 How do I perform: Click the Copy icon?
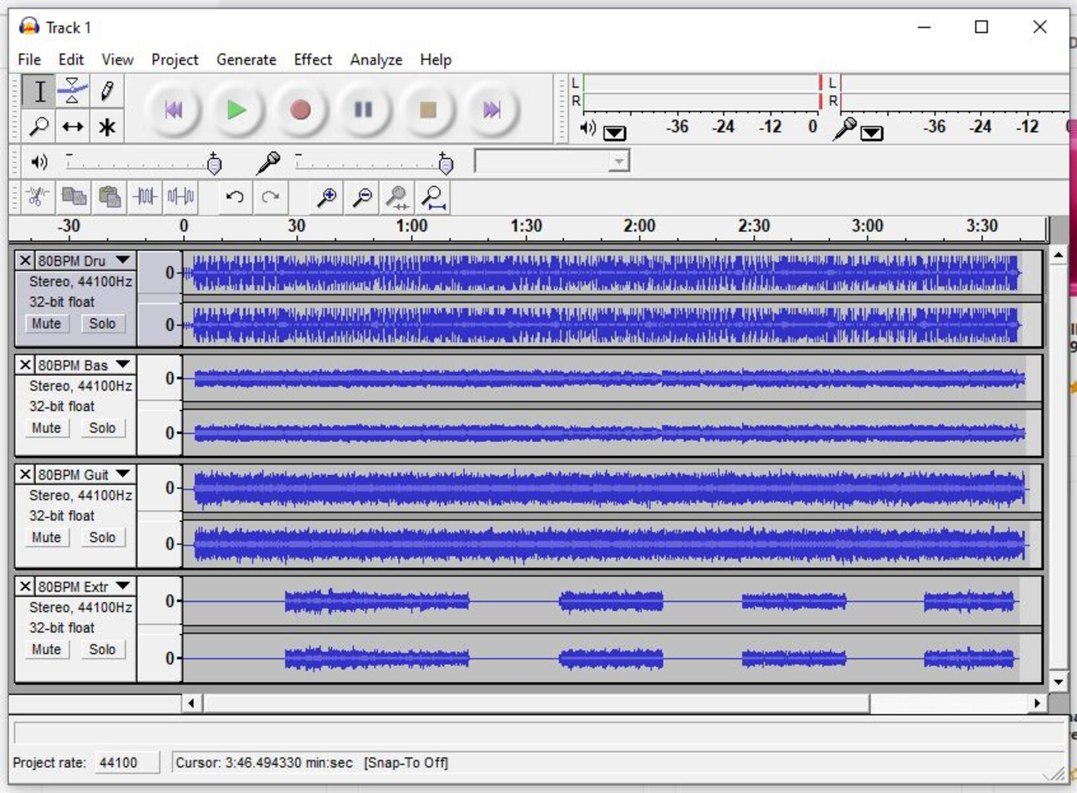pyautogui.click(x=73, y=197)
